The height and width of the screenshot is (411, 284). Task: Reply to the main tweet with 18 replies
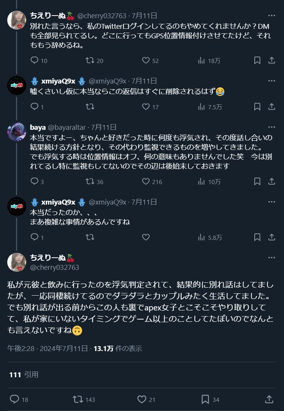click(x=19, y=400)
